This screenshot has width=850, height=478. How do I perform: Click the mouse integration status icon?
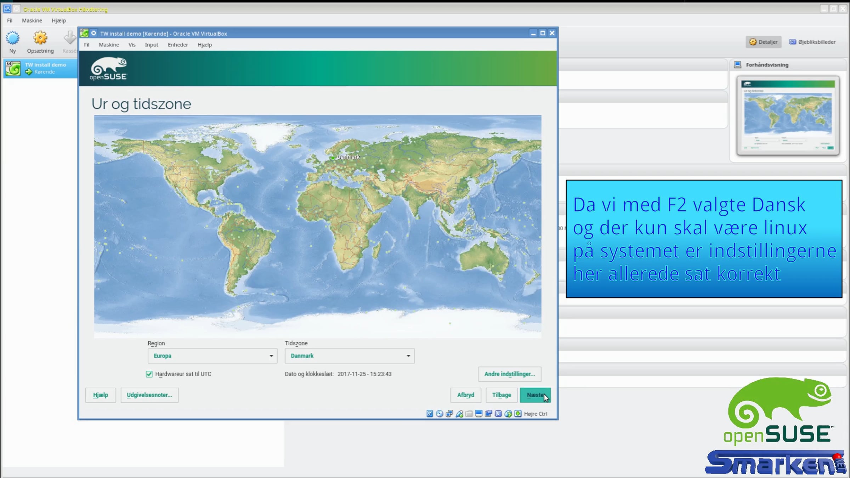(508, 414)
